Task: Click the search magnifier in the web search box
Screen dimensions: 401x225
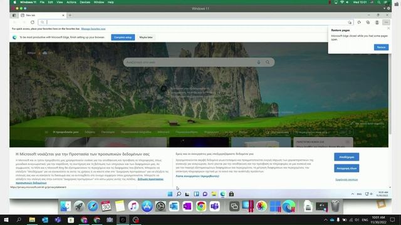Action: (268, 62)
